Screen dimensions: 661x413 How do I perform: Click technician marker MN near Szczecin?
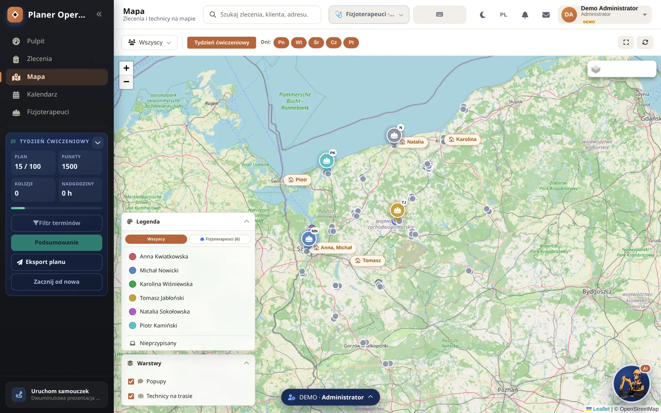click(x=309, y=239)
